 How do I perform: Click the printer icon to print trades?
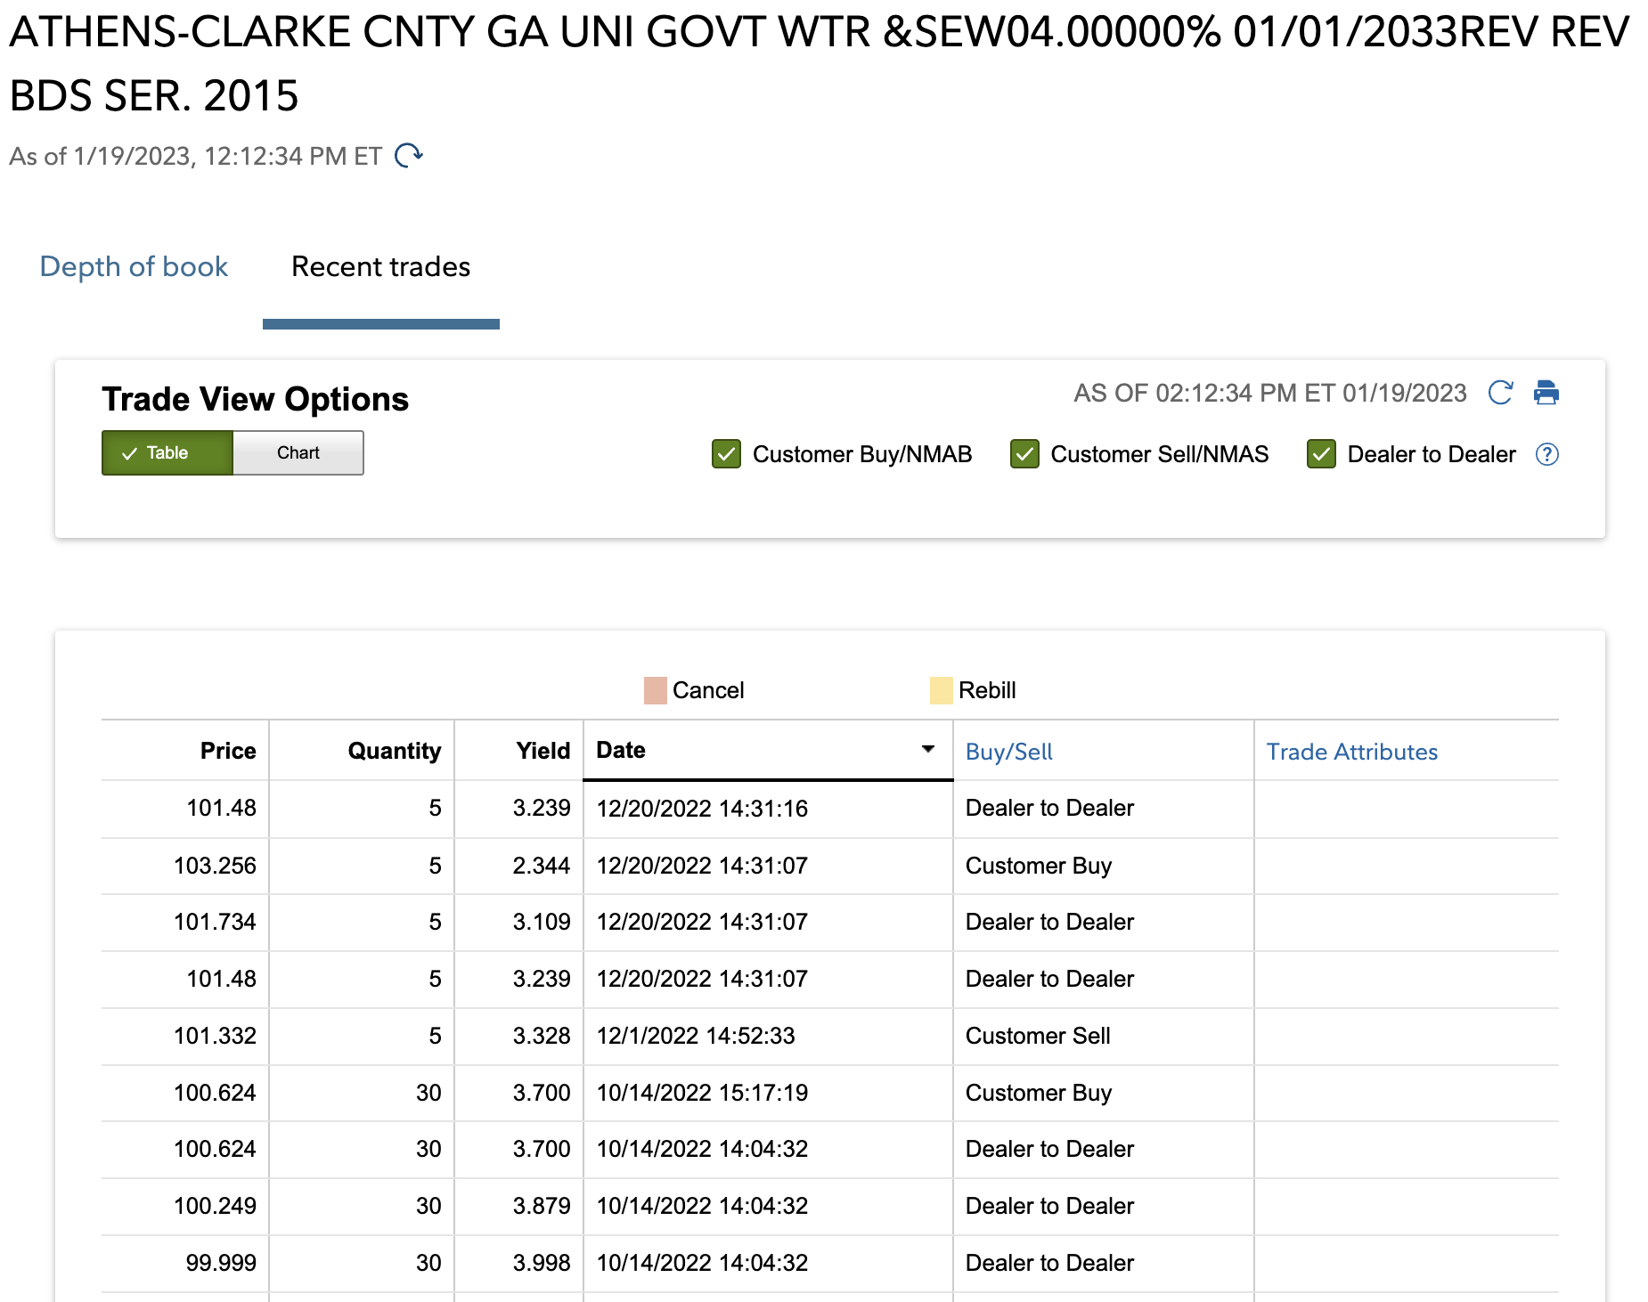[1546, 393]
